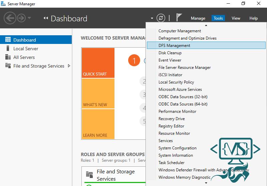Screen dimensions: 267x186
Task: Click the Server Manager title bar icon
Action: [x=3, y=4]
